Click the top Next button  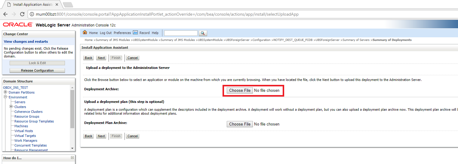101,58
